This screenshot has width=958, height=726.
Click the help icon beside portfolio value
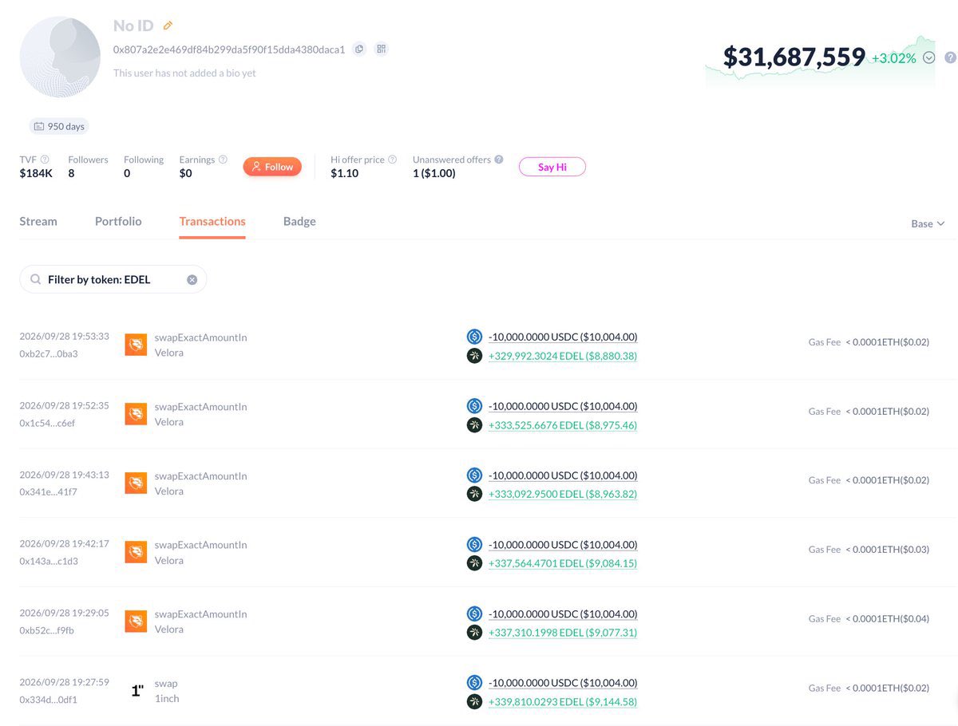pyautogui.click(x=950, y=57)
